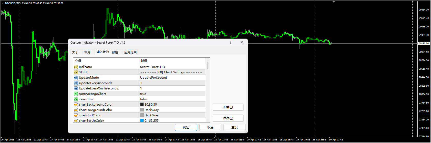The image size is (431, 143).
Task: Click the chart shift triangle marker
Action: pyautogui.click(x=334, y=2)
